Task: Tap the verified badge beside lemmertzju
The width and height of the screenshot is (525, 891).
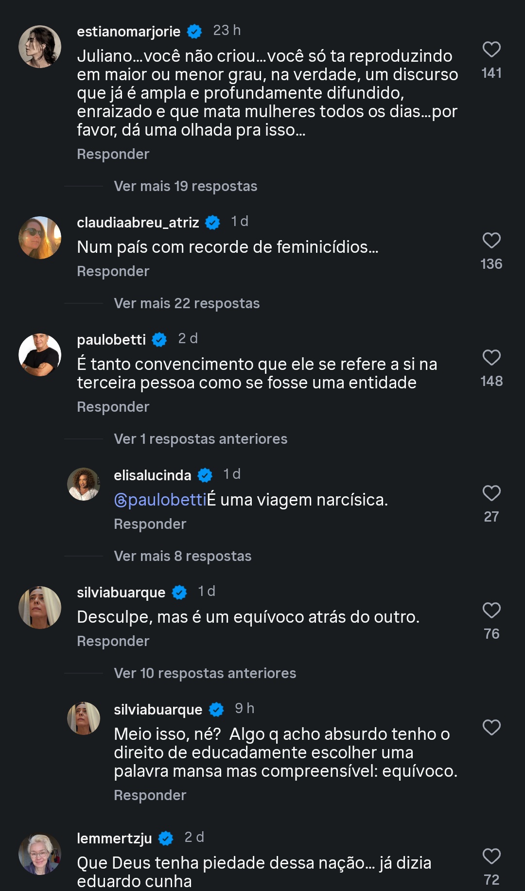Action: click(166, 839)
